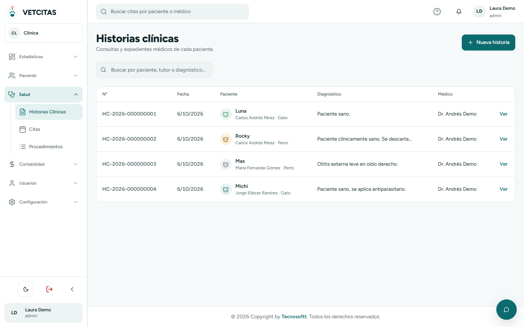View record HC-2026-000000001 via Ver link

(x=504, y=114)
